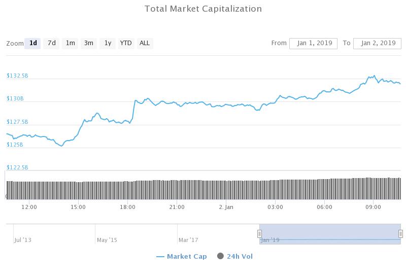This screenshot has width=406, height=279.
Task: Click the Market Cap line legend icon
Action: [160, 257]
